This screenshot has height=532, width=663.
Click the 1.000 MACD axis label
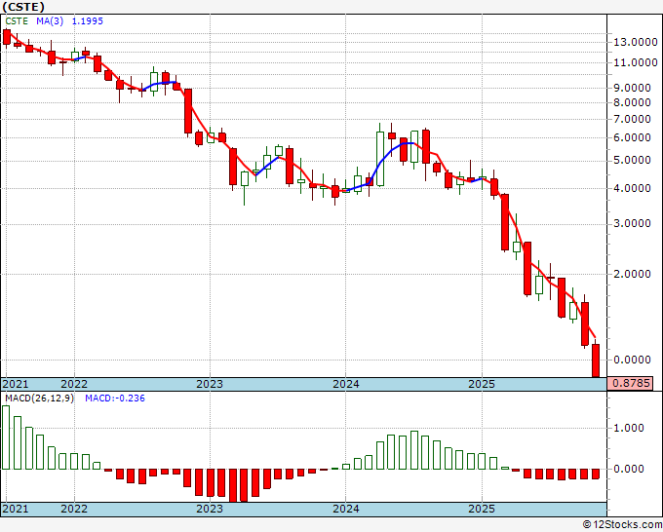pos(629,428)
